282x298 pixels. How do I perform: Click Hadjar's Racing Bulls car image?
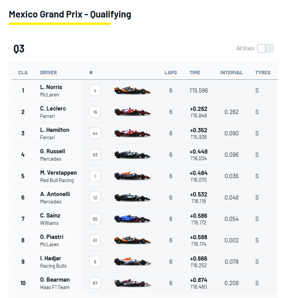[x=132, y=262]
